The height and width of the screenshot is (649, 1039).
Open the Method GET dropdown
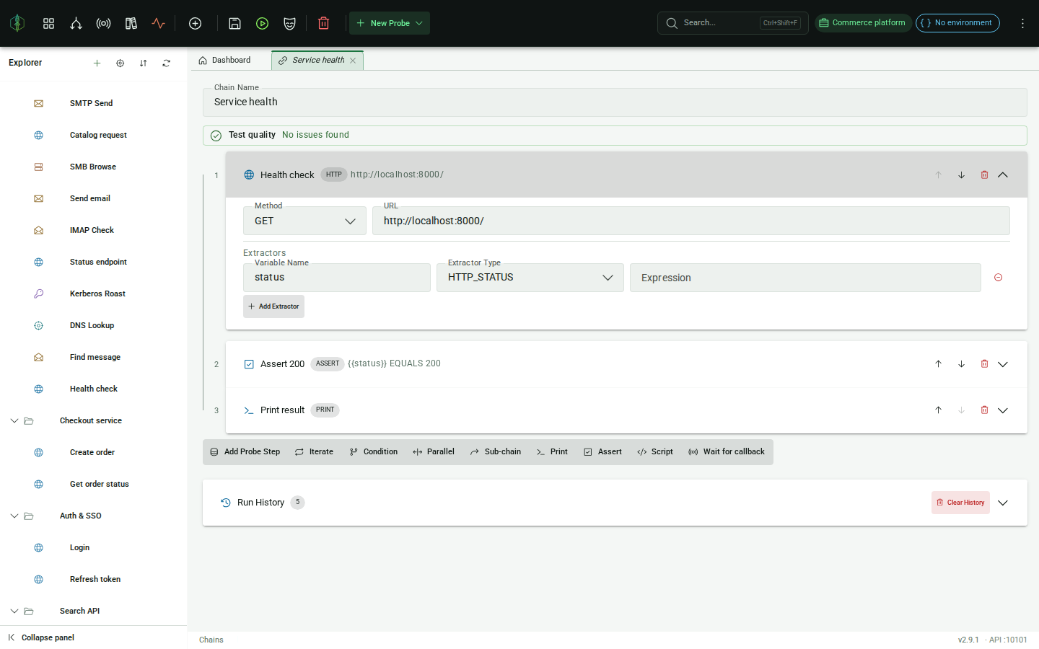pyautogui.click(x=304, y=221)
